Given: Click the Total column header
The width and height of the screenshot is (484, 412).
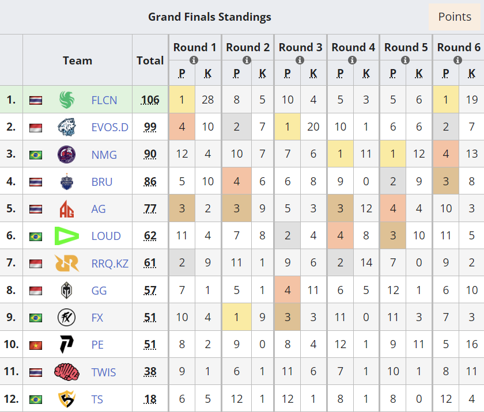Looking at the screenshot, I should [150, 60].
